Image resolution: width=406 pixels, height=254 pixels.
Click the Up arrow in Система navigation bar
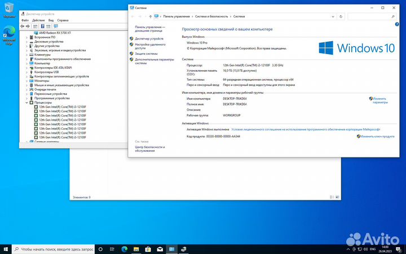tap(151, 16)
